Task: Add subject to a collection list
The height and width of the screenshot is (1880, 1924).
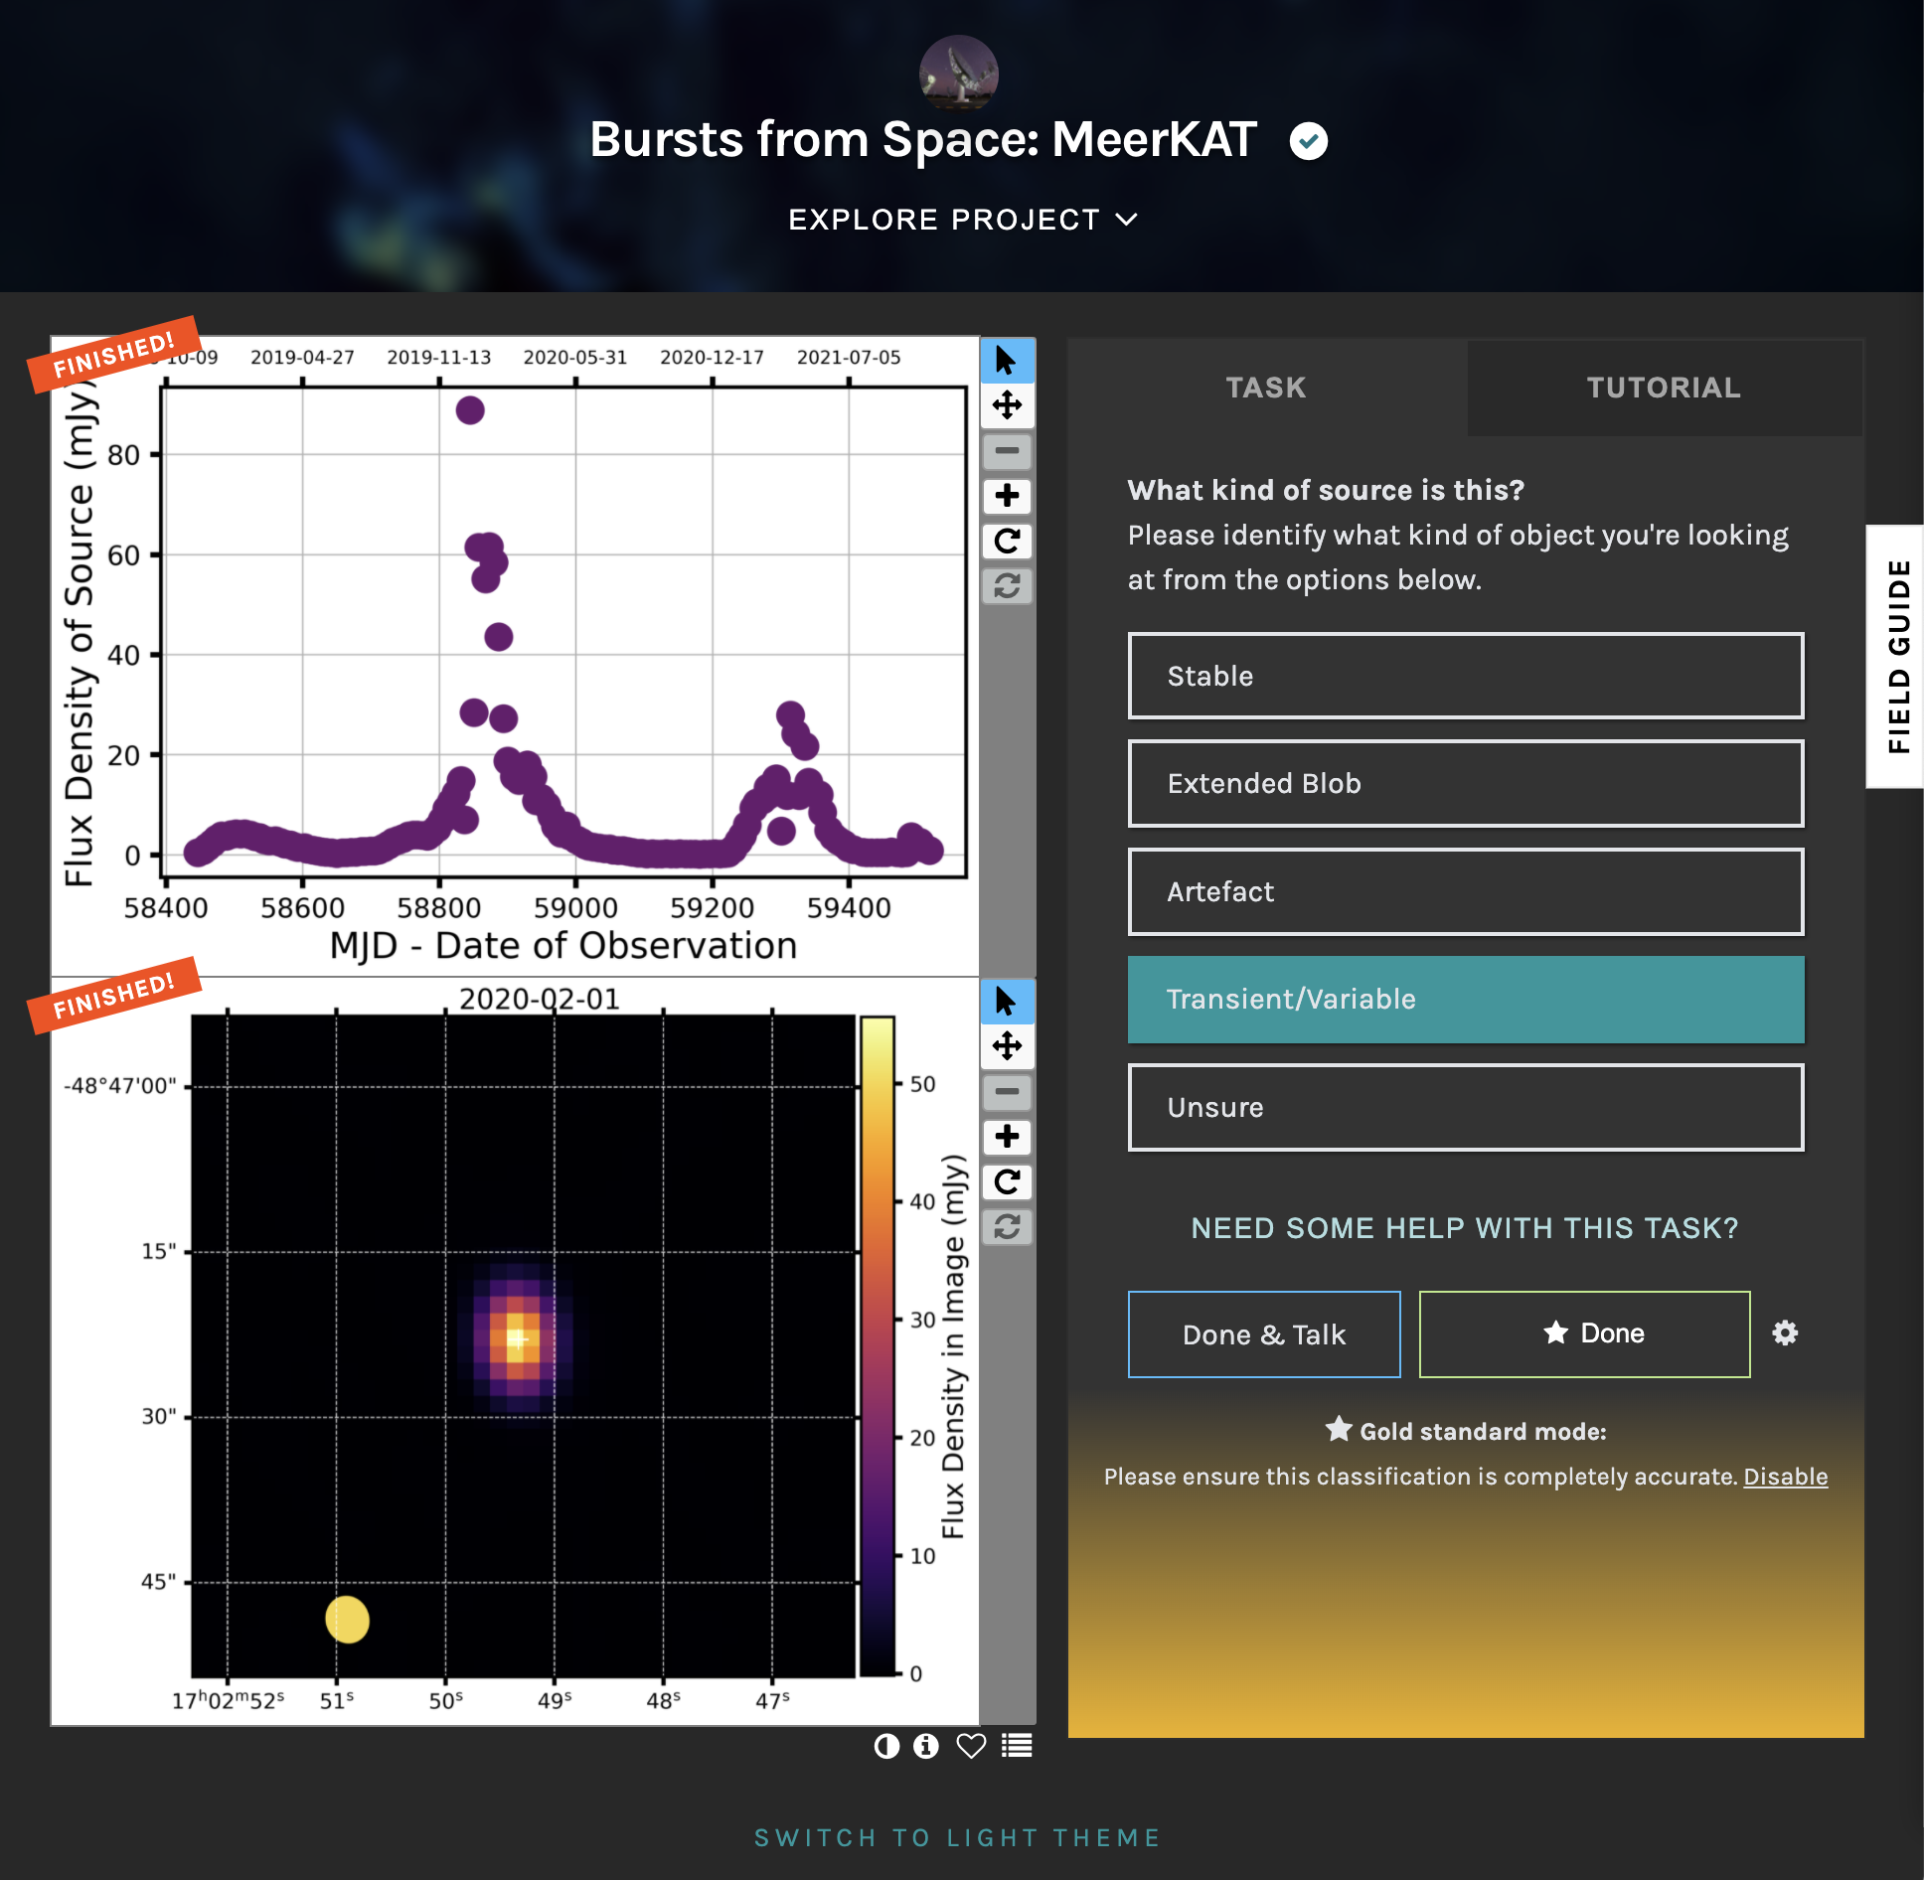Action: click(1017, 1746)
